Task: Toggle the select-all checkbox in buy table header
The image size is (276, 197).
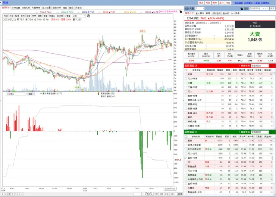Action: pos(186,70)
